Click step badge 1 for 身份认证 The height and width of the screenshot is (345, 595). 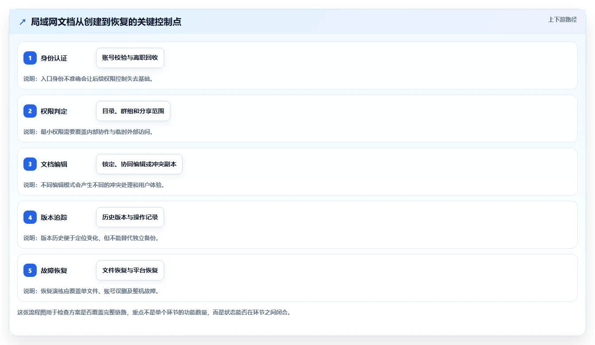tap(30, 58)
